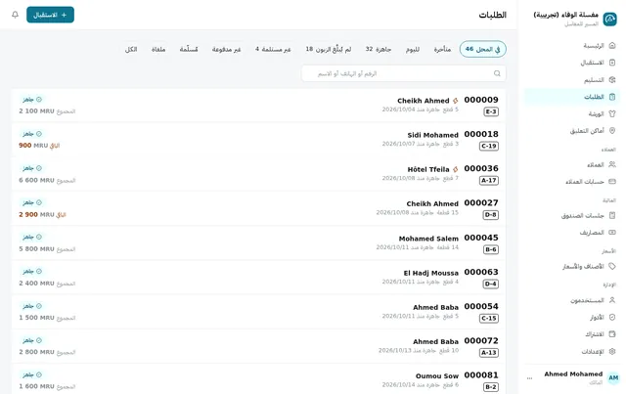Click مغسلة الوفاء laundry name in header
The height and width of the screenshot is (394, 626).
click(x=565, y=15)
